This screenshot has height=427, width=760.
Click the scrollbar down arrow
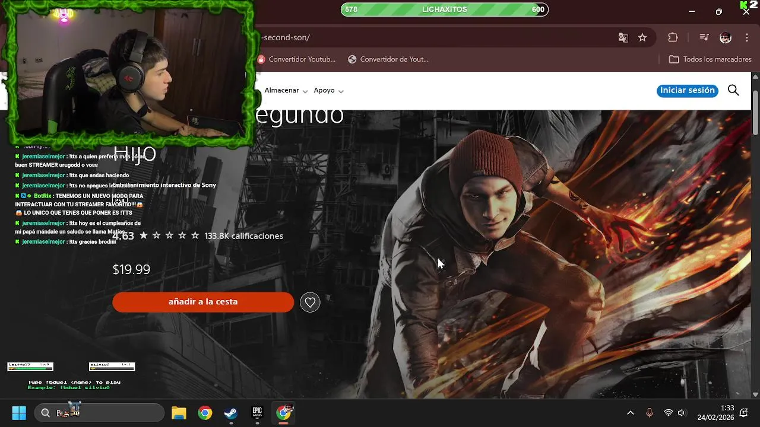(x=755, y=394)
